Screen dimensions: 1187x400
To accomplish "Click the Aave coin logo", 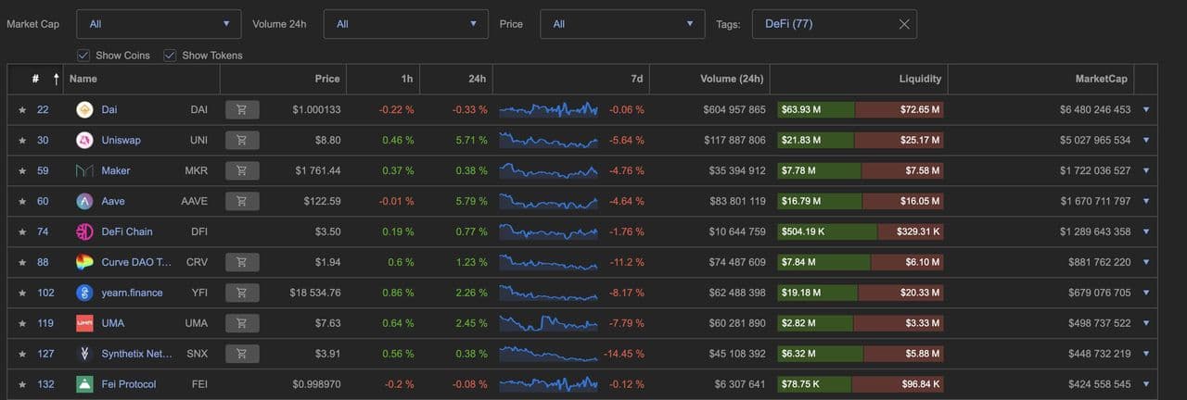I will pos(84,201).
